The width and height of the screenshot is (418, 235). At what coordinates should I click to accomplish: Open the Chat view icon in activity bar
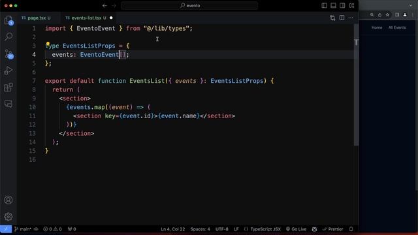tap(8, 104)
